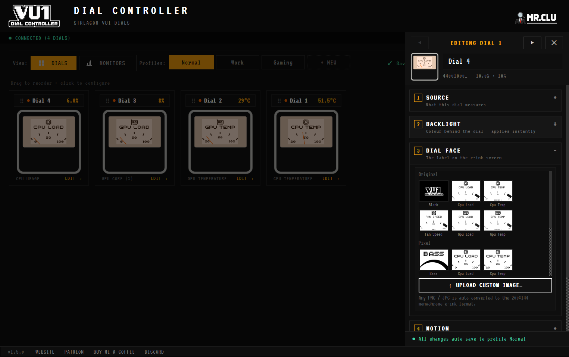
Task: Close the Editing Dial panel
Action: coord(554,43)
